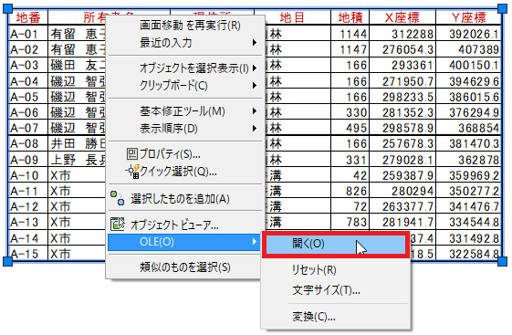Click the X座標 value 259387.9
The image size is (512, 335).
[x=408, y=175]
